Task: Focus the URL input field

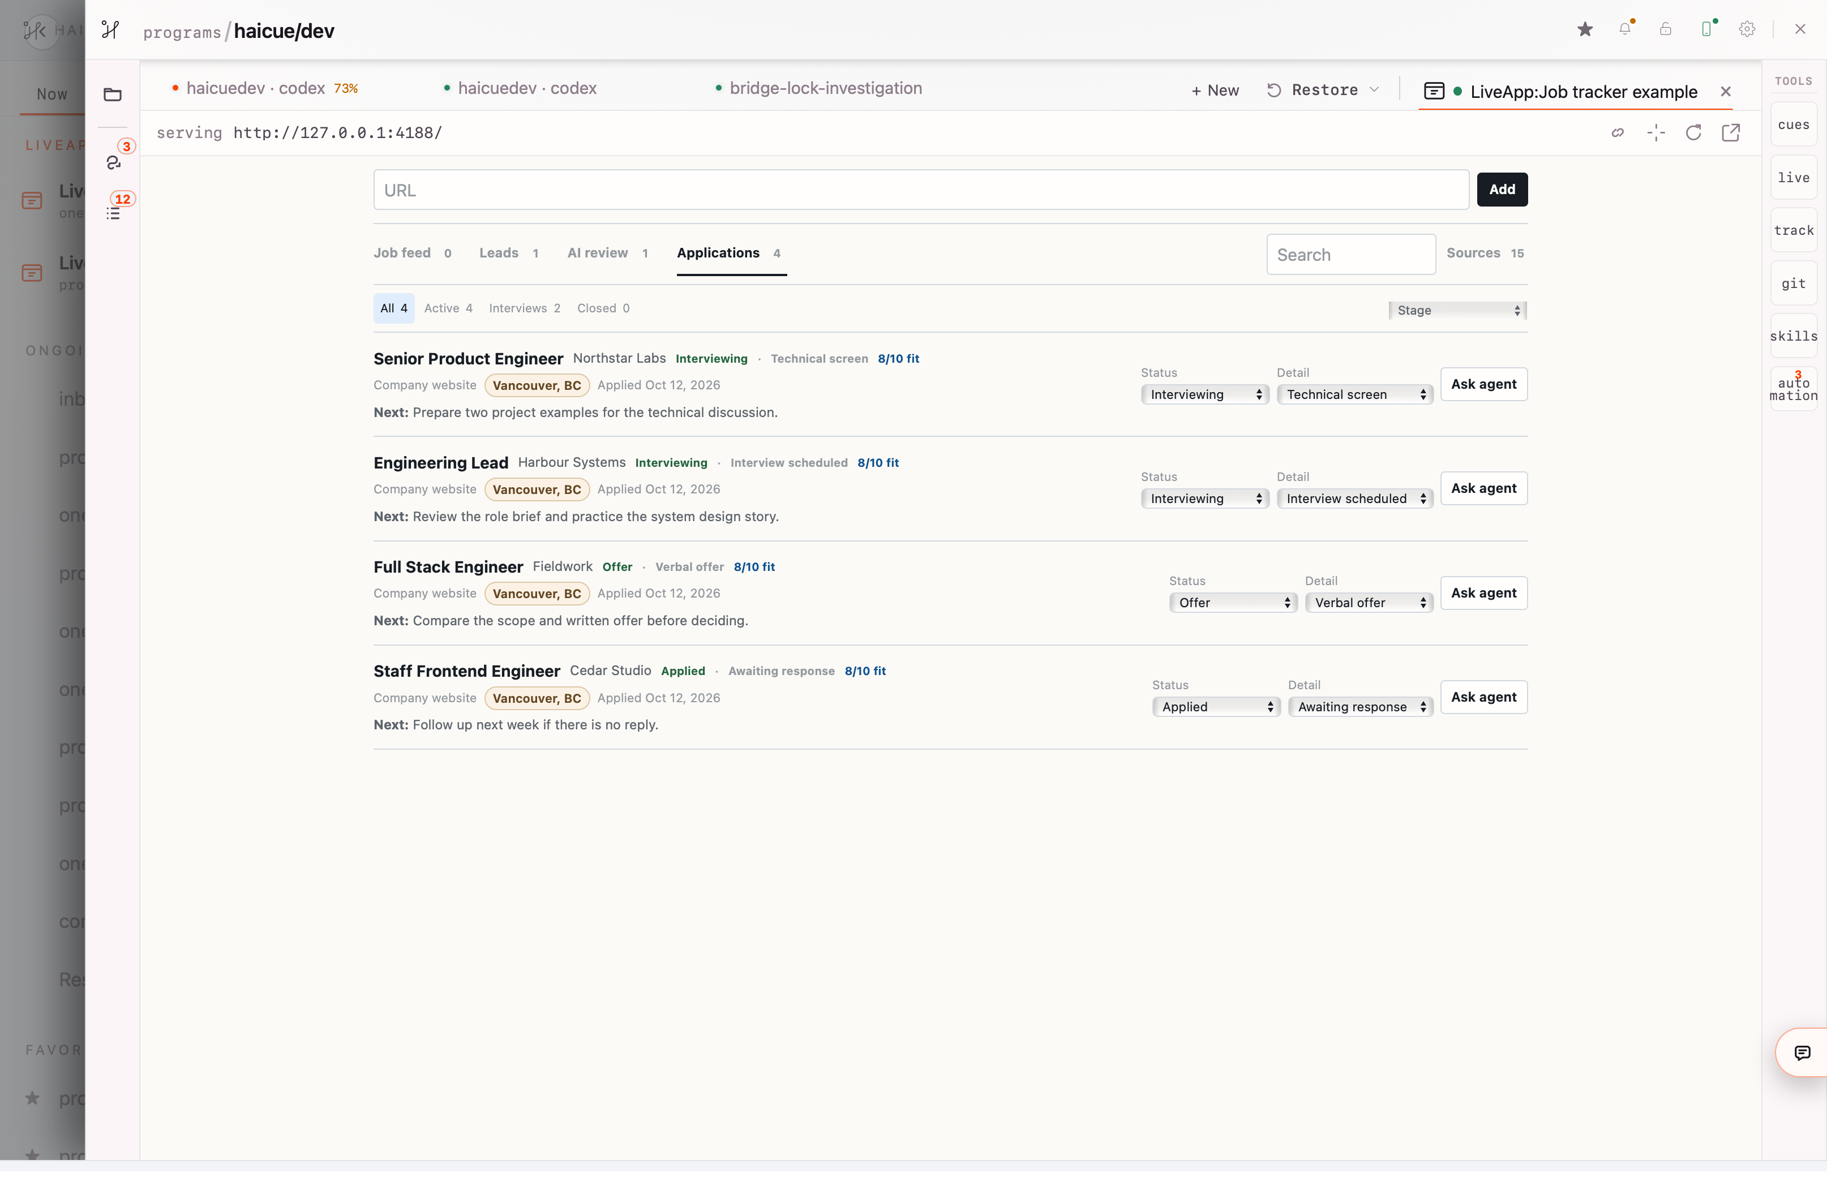Action: click(921, 190)
